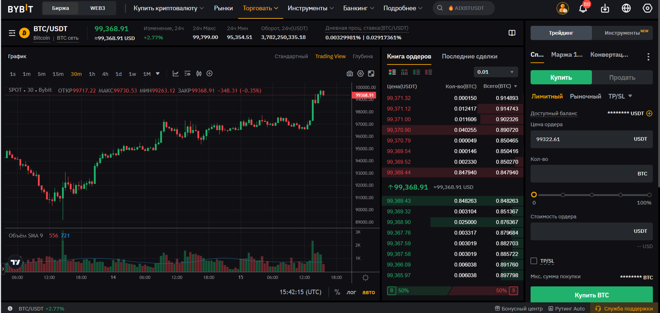Open chart settings gear near camera
This screenshot has height=313, width=660.
click(361, 74)
